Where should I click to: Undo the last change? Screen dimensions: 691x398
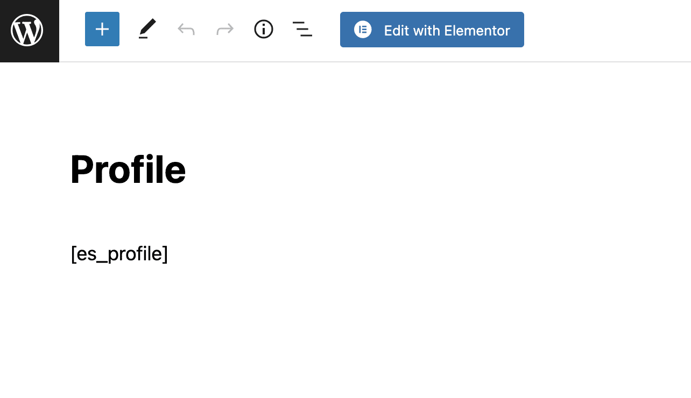click(186, 29)
